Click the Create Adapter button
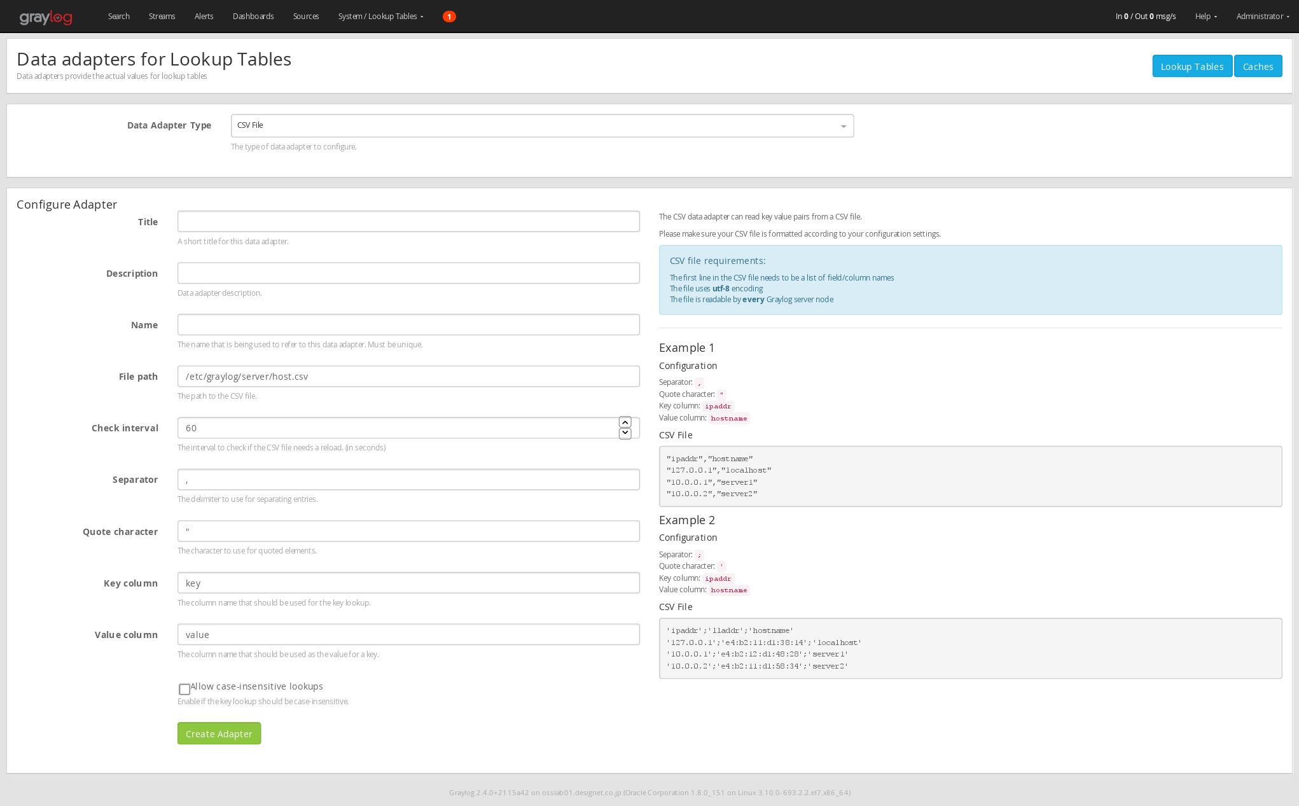This screenshot has width=1299, height=806. pos(218,733)
